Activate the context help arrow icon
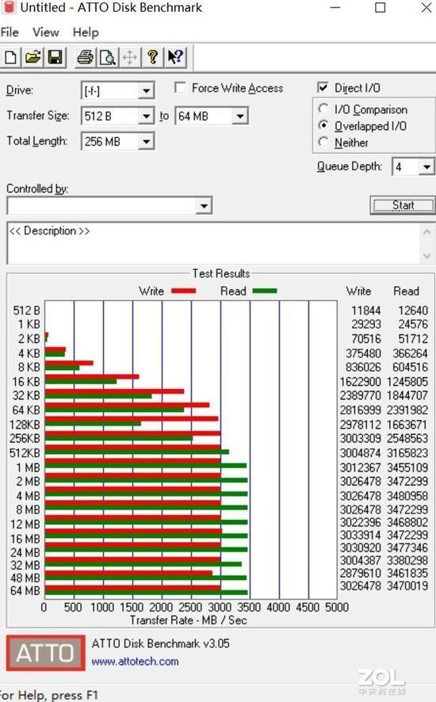436x702 pixels. tap(174, 57)
